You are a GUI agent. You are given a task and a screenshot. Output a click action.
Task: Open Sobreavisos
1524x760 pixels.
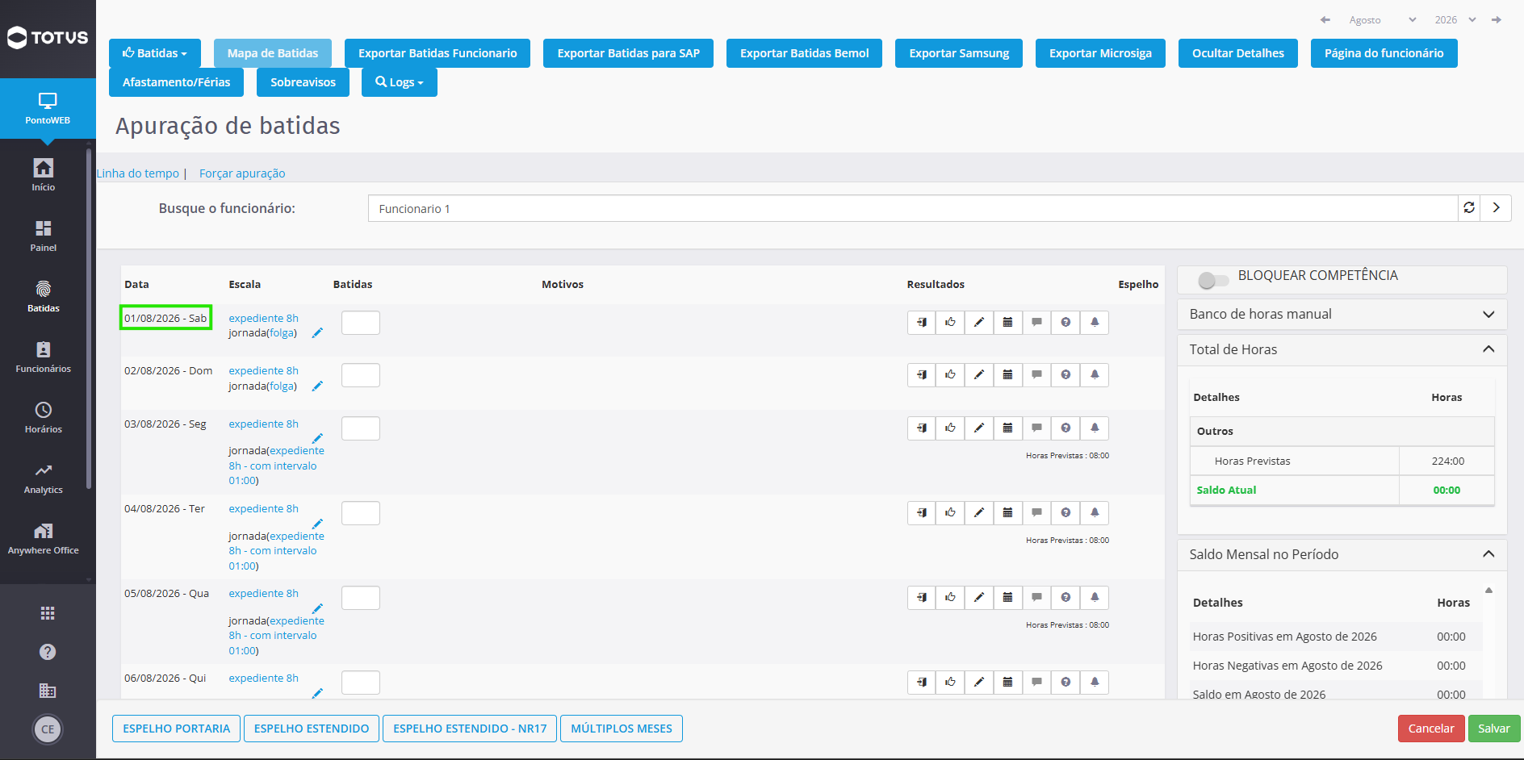pos(303,82)
